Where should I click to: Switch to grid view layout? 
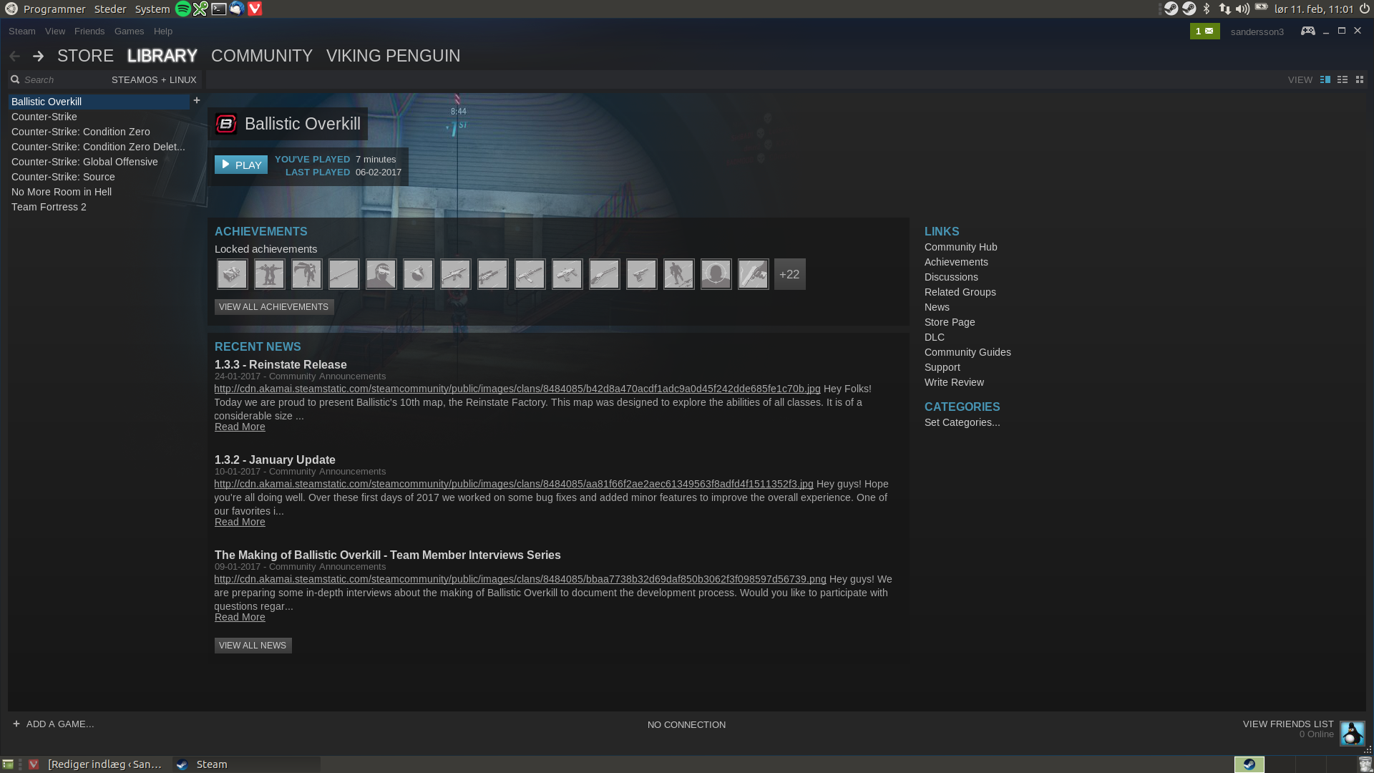coord(1360,79)
